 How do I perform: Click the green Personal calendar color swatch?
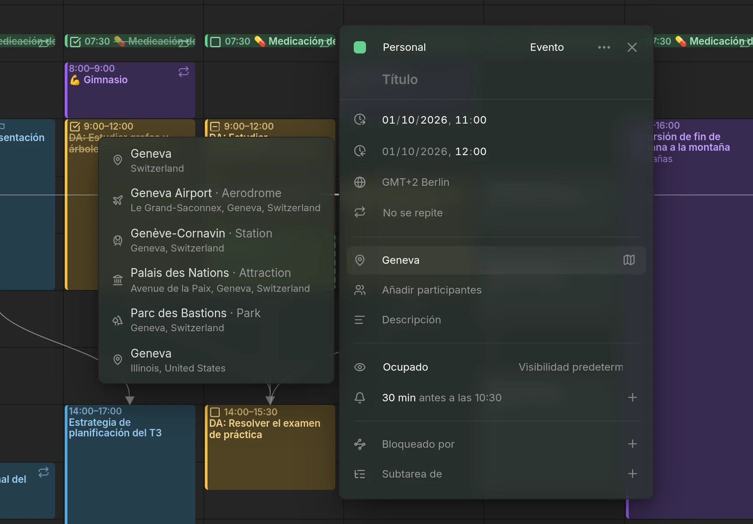360,47
